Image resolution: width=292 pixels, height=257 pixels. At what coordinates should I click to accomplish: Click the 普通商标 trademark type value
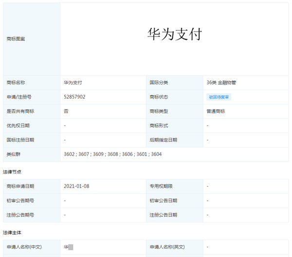coord(216,111)
